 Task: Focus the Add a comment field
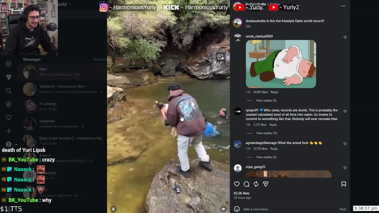289,209
